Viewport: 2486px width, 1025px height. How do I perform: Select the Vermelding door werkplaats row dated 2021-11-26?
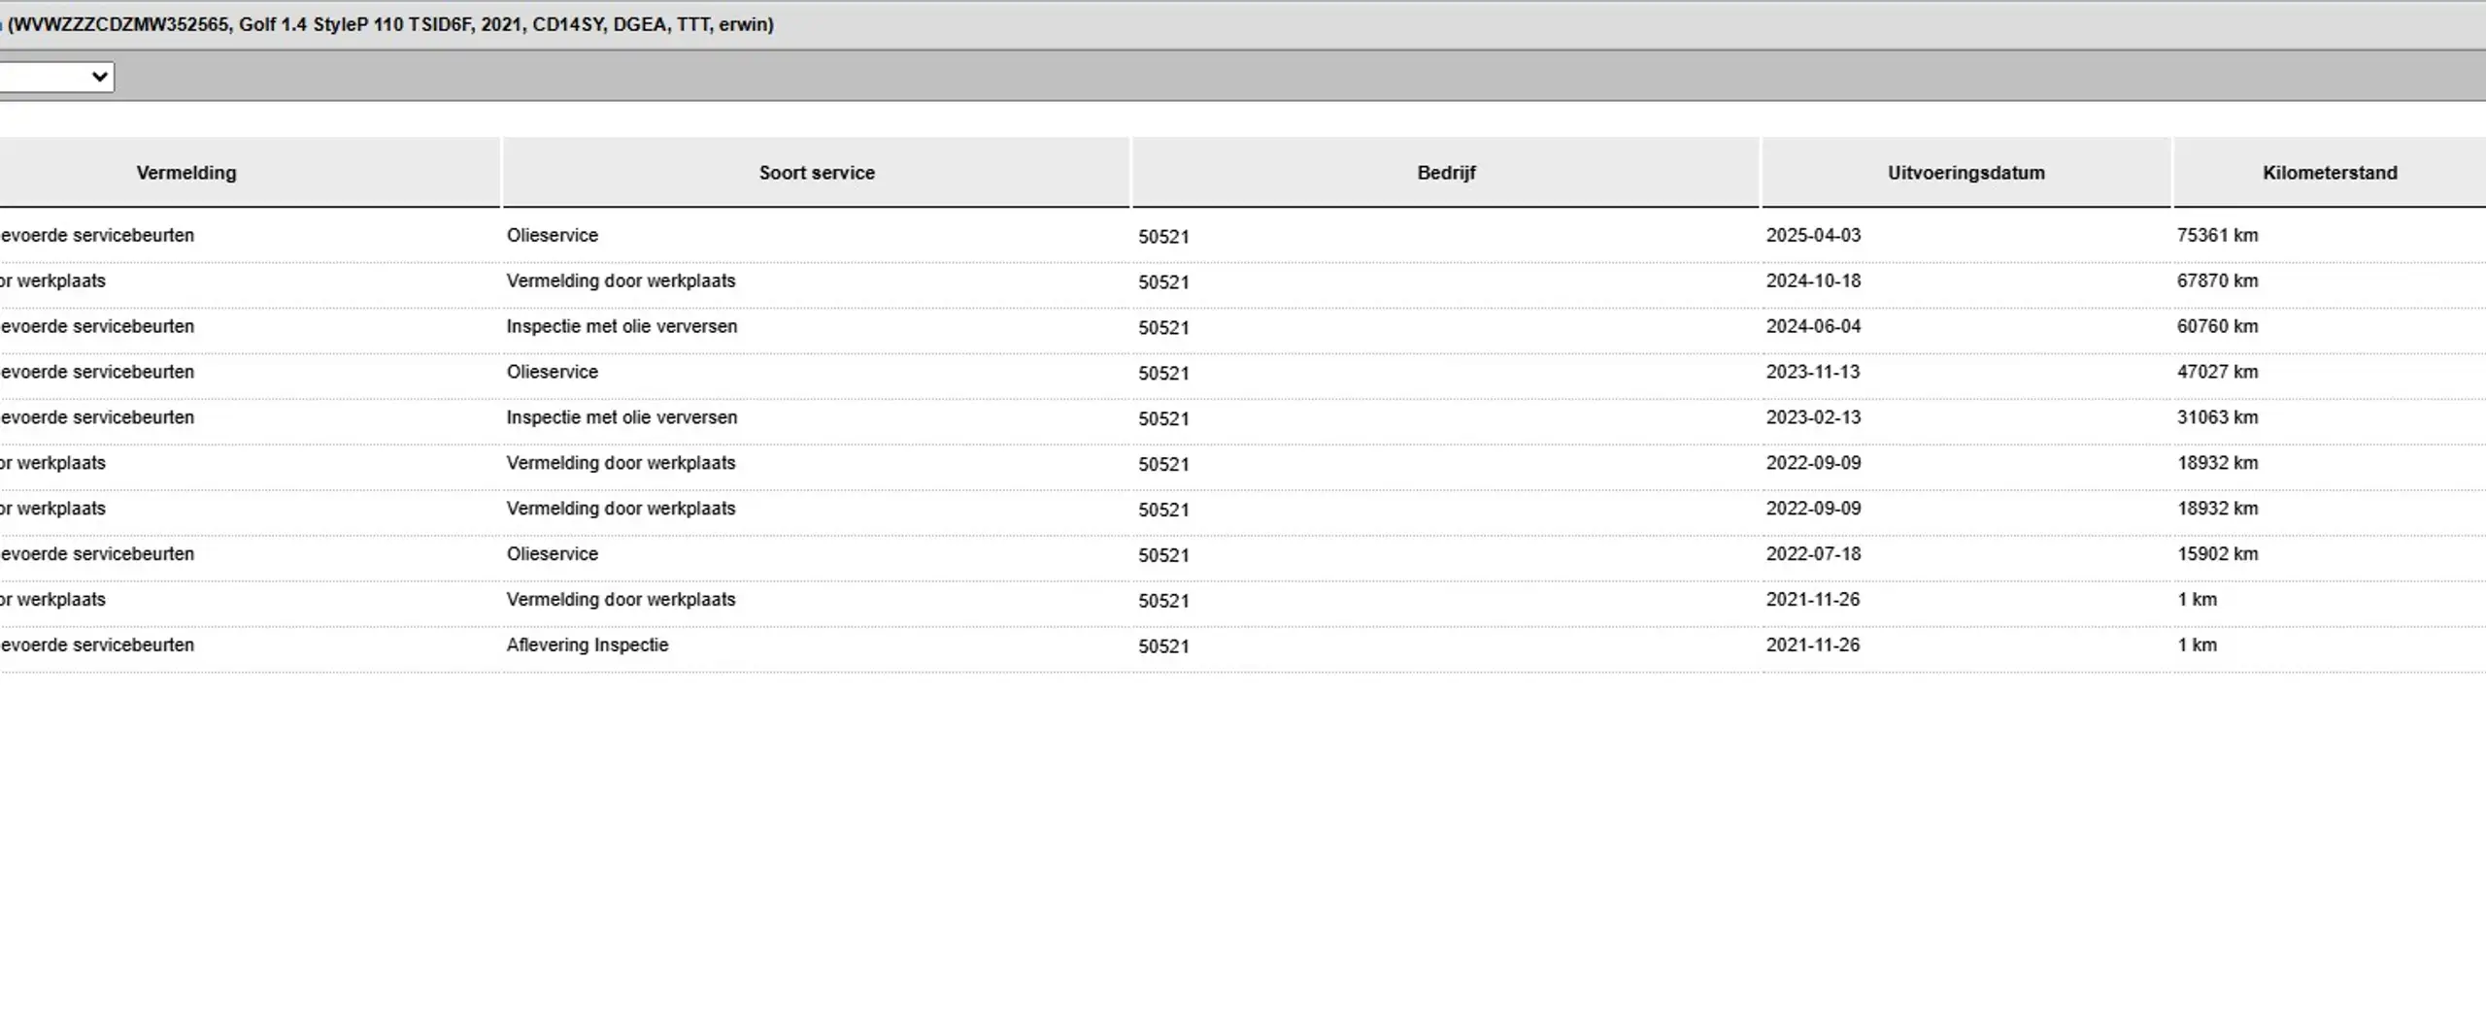tap(1243, 600)
